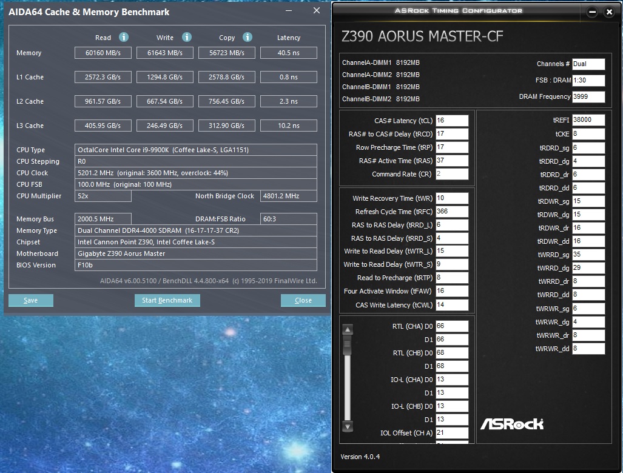Screen dimensions: 623x473
Task: Click the RAS# to CAS# Delay (tRCD) field
Action: (x=452, y=134)
